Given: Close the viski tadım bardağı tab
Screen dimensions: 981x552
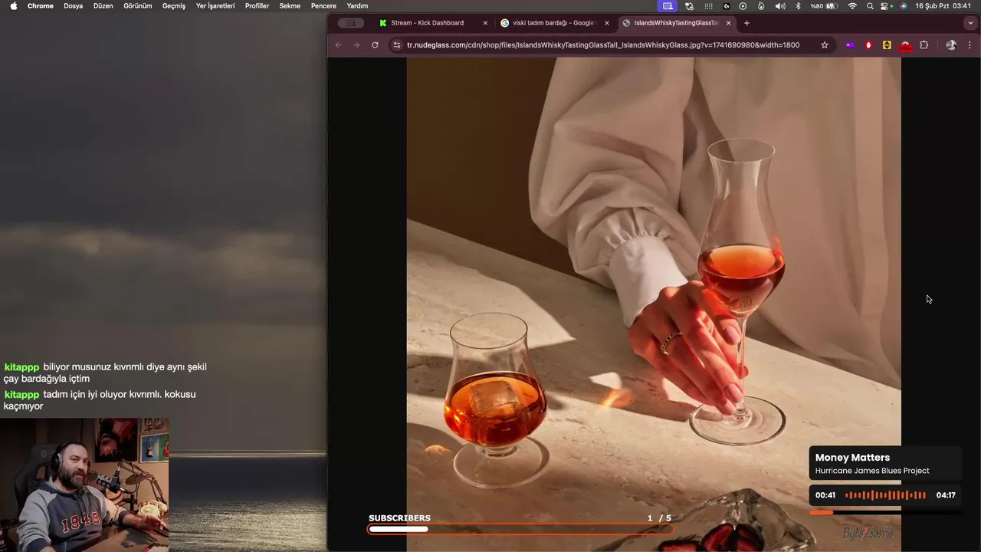Looking at the screenshot, I should coord(607,23).
